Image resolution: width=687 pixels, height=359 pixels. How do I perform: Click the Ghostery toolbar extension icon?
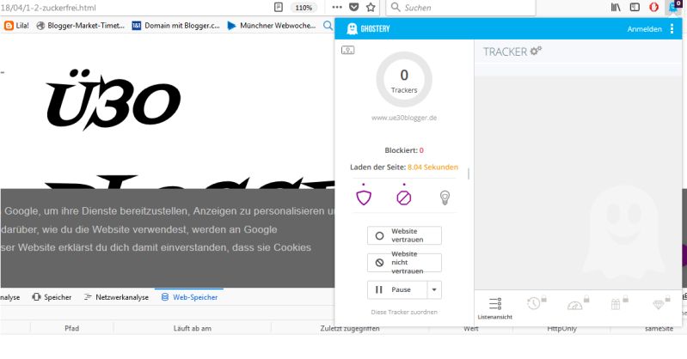[x=674, y=7]
